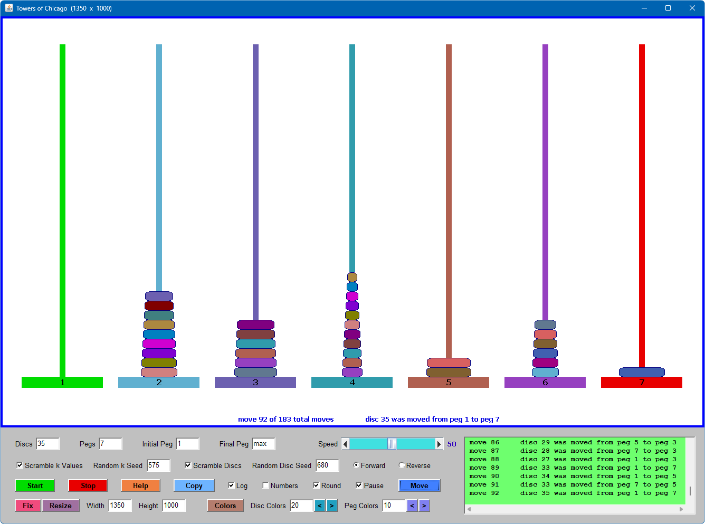Click the Colors button
The image size is (705, 524).
tap(225, 506)
